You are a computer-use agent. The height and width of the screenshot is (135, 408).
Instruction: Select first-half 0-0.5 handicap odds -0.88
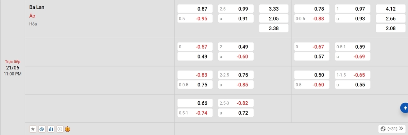click(x=312, y=19)
